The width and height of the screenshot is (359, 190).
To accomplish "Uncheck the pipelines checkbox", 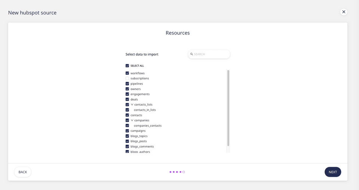I will tap(127, 83).
